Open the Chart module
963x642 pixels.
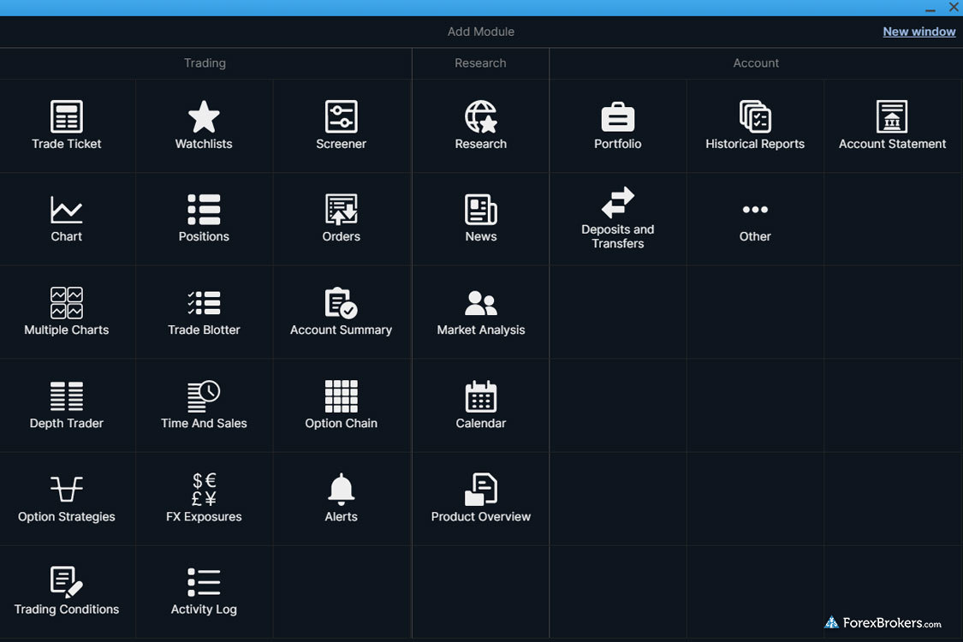tap(67, 218)
